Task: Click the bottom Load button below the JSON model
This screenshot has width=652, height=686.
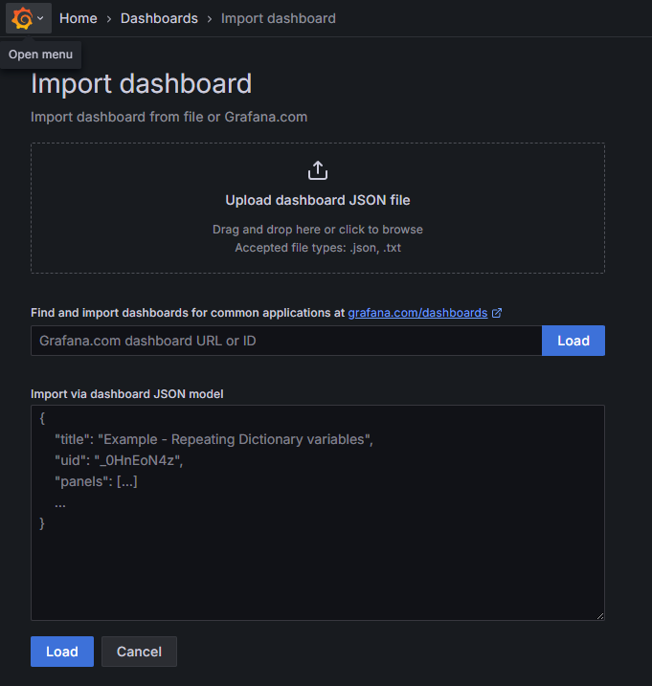Action: pyautogui.click(x=62, y=652)
